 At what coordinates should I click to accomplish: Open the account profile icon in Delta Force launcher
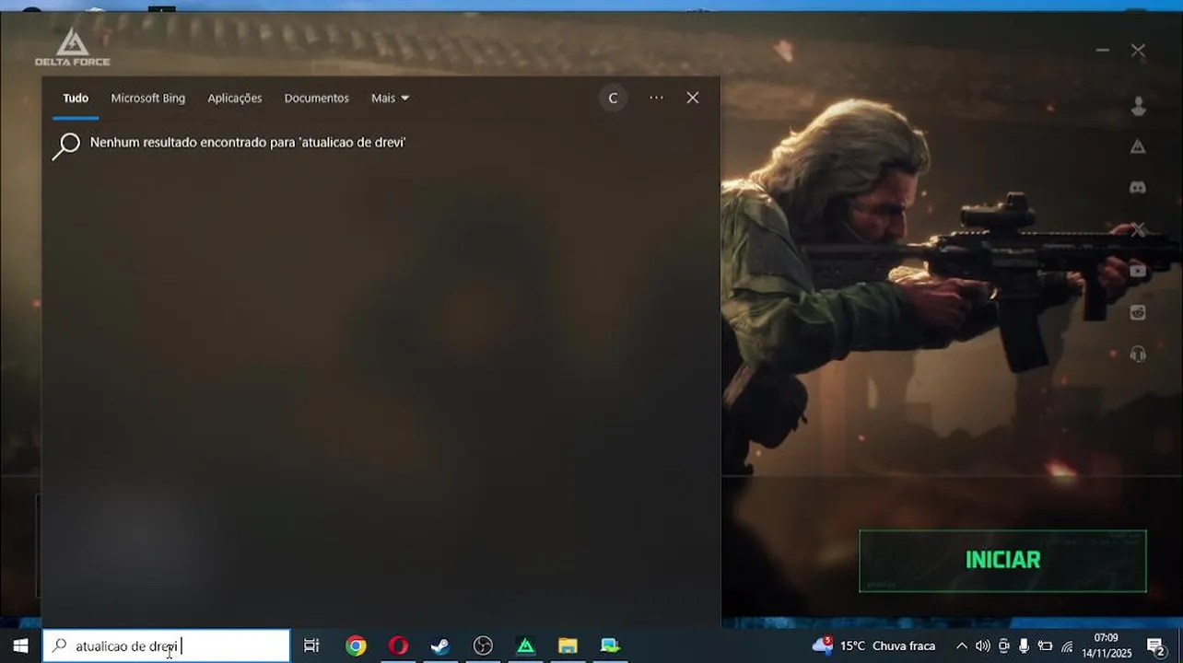(1138, 106)
